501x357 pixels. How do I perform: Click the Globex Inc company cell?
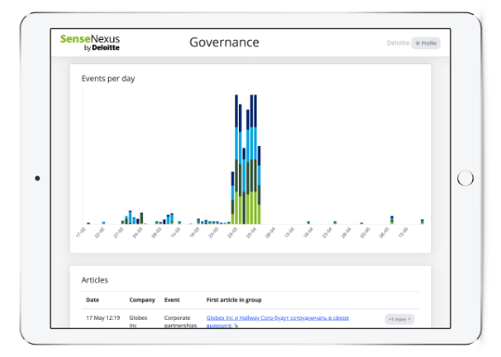138,321
